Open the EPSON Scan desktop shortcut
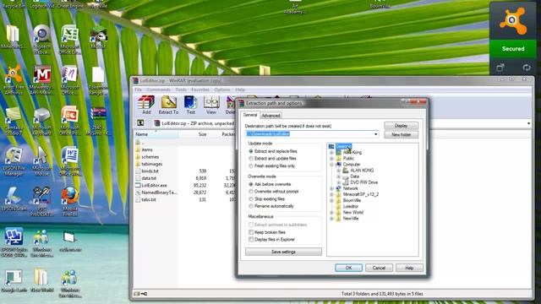The width and height of the screenshot is (541, 304). tap(14, 199)
